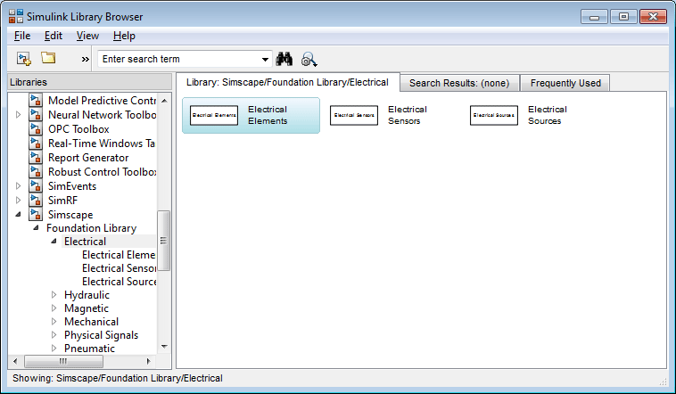Click the horizontal scrollbar thumb
676x394 pixels.
coord(63,361)
